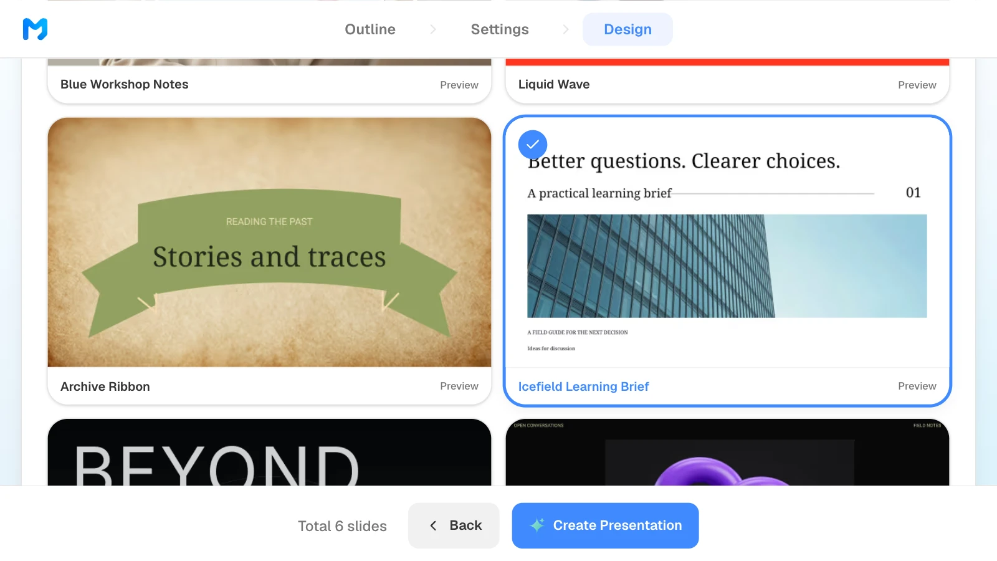
Task: Preview the Icefield Learning Brief theme
Action: [x=917, y=386]
